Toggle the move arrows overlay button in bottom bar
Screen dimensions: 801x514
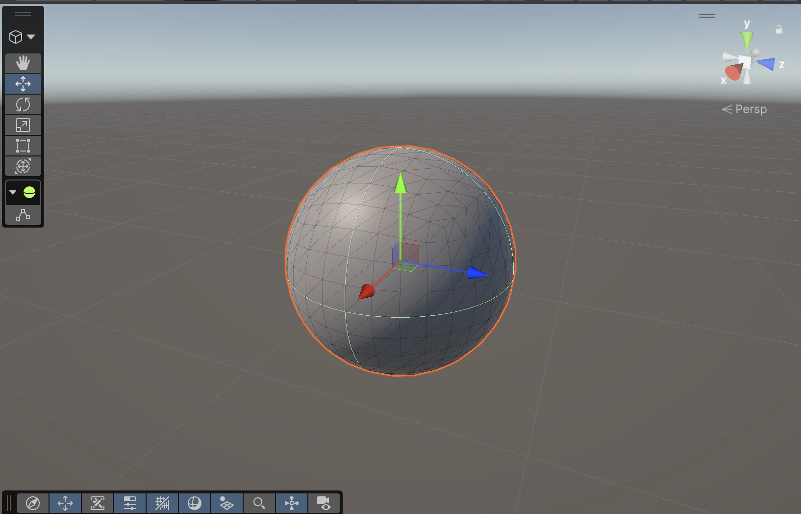(65, 503)
